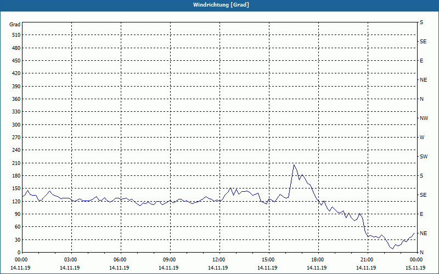Screen dimensions: 439x274
Task: Click the 14.11.19 date under 03:00
Action: pos(70,268)
